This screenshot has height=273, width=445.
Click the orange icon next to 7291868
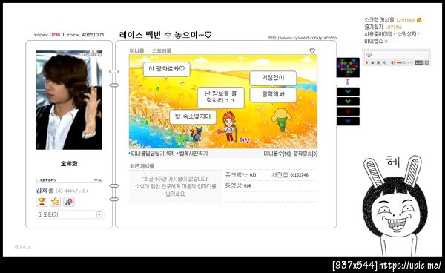click(419, 20)
